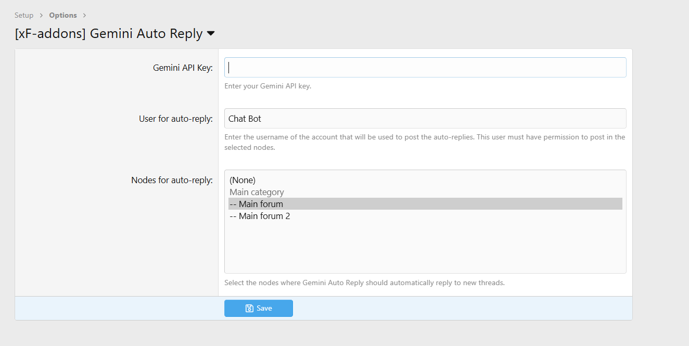The width and height of the screenshot is (689, 346).
Task: Click the Gemini API Key label
Action: click(x=181, y=67)
